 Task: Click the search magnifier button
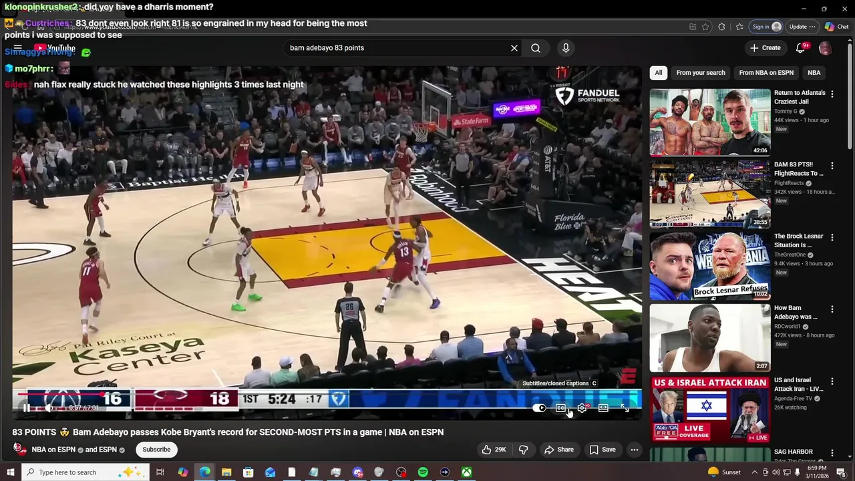[536, 48]
